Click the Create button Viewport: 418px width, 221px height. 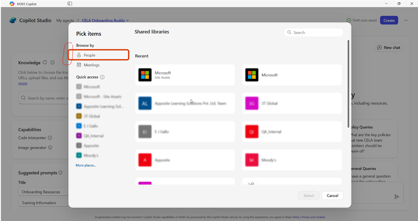tap(389, 20)
